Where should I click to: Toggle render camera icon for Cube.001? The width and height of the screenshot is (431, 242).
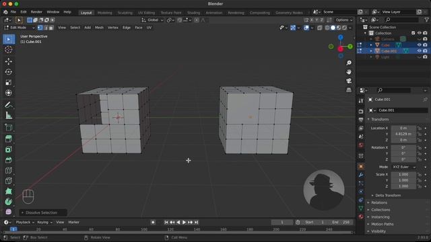tap(425, 51)
